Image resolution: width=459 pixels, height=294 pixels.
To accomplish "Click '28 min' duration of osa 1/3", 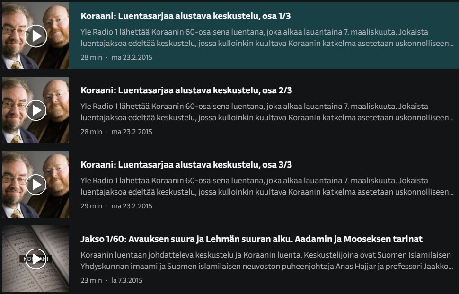I will (91, 58).
